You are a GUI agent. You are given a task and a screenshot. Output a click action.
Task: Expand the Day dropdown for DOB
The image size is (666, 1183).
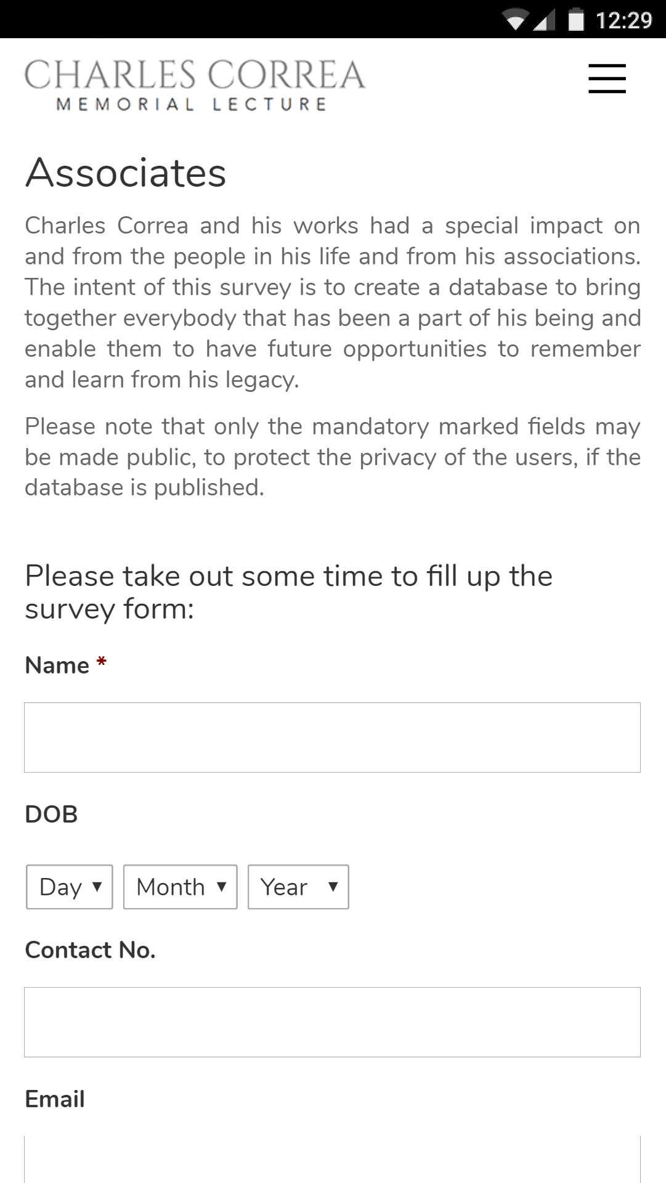pyautogui.click(x=70, y=887)
